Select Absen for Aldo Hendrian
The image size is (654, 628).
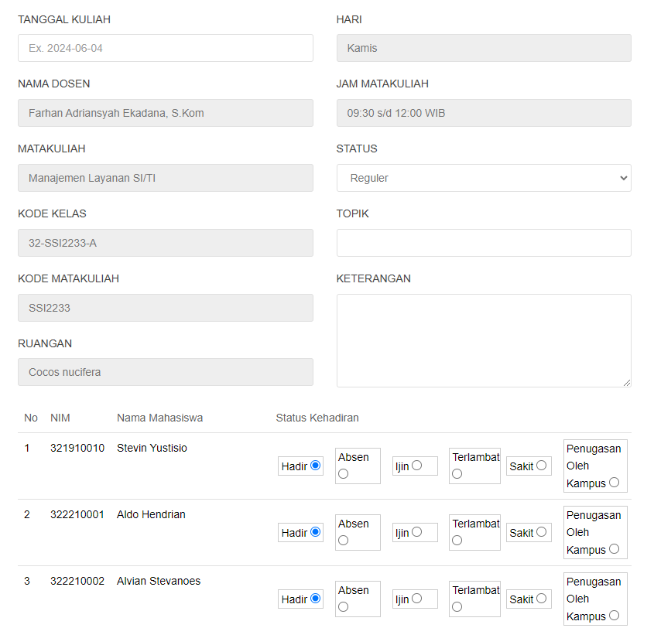pos(344,541)
